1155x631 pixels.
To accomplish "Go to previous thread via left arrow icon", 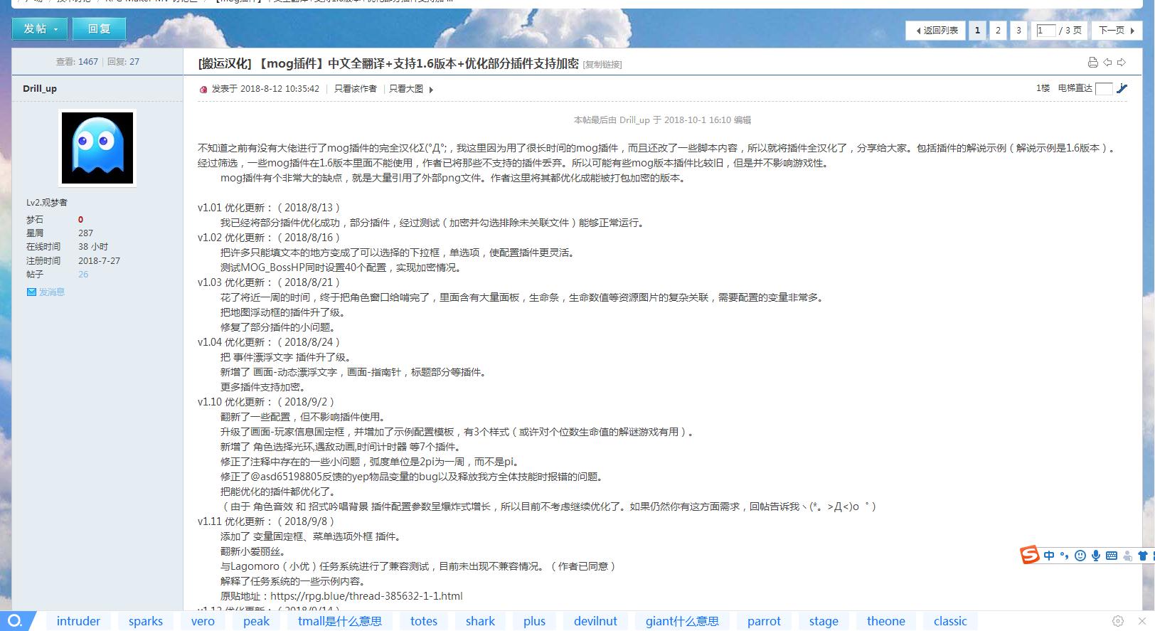I will 1107,63.
